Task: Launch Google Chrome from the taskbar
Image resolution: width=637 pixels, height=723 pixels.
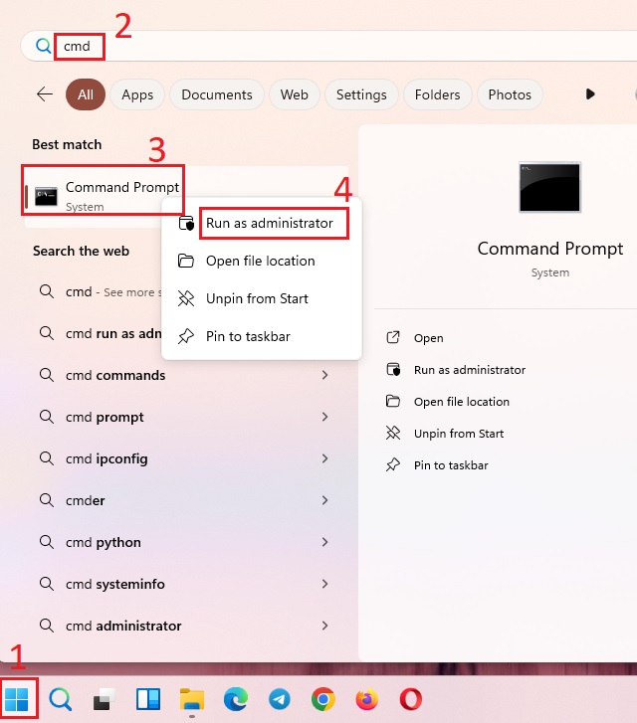Action: coord(323,699)
